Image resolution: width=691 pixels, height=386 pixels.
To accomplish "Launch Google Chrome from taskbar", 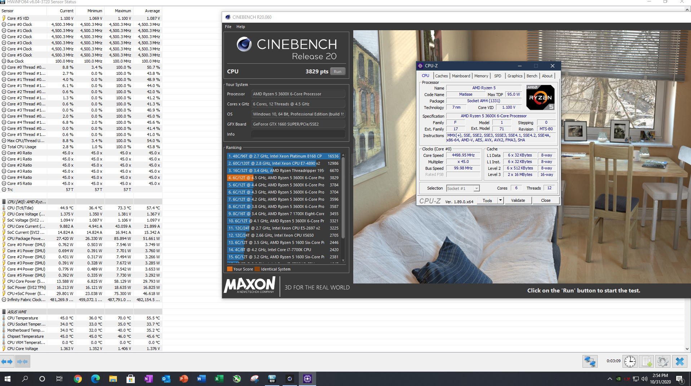I will [77, 379].
